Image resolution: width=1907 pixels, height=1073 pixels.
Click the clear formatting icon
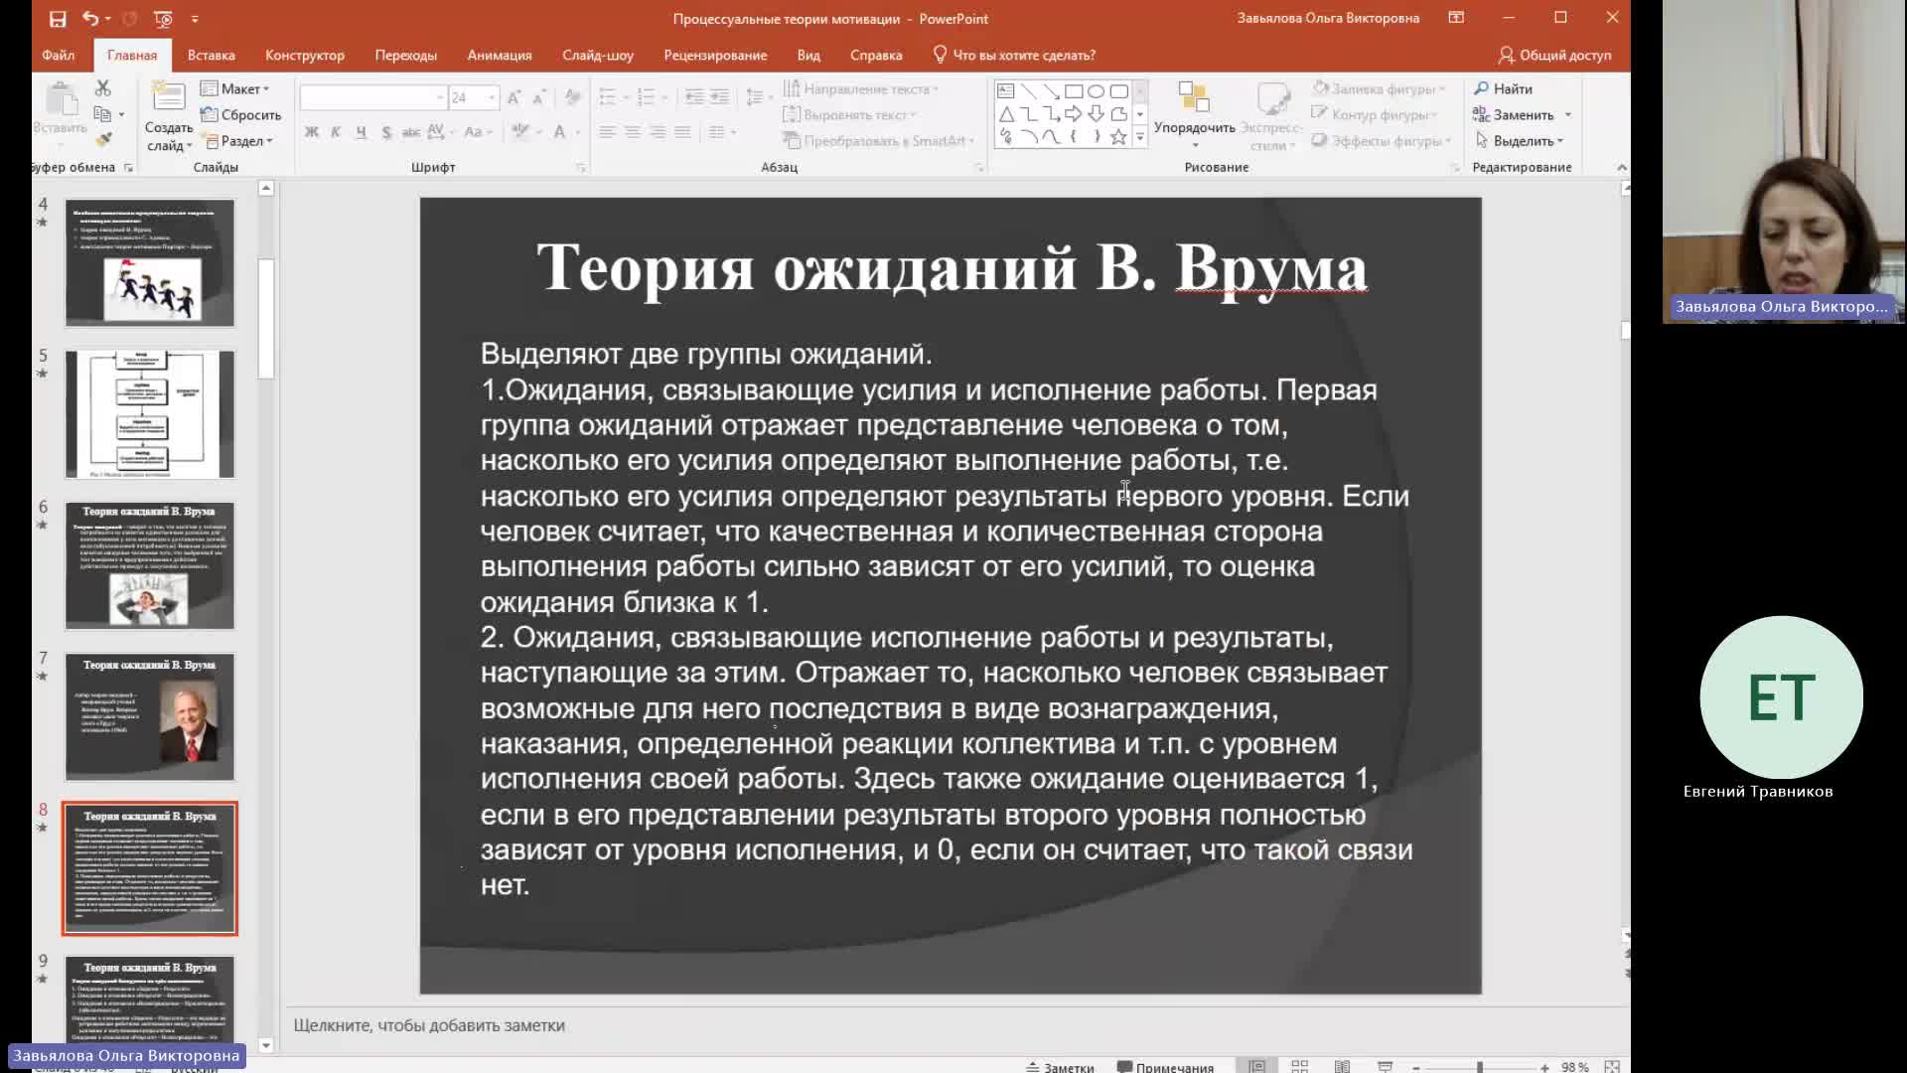(572, 97)
